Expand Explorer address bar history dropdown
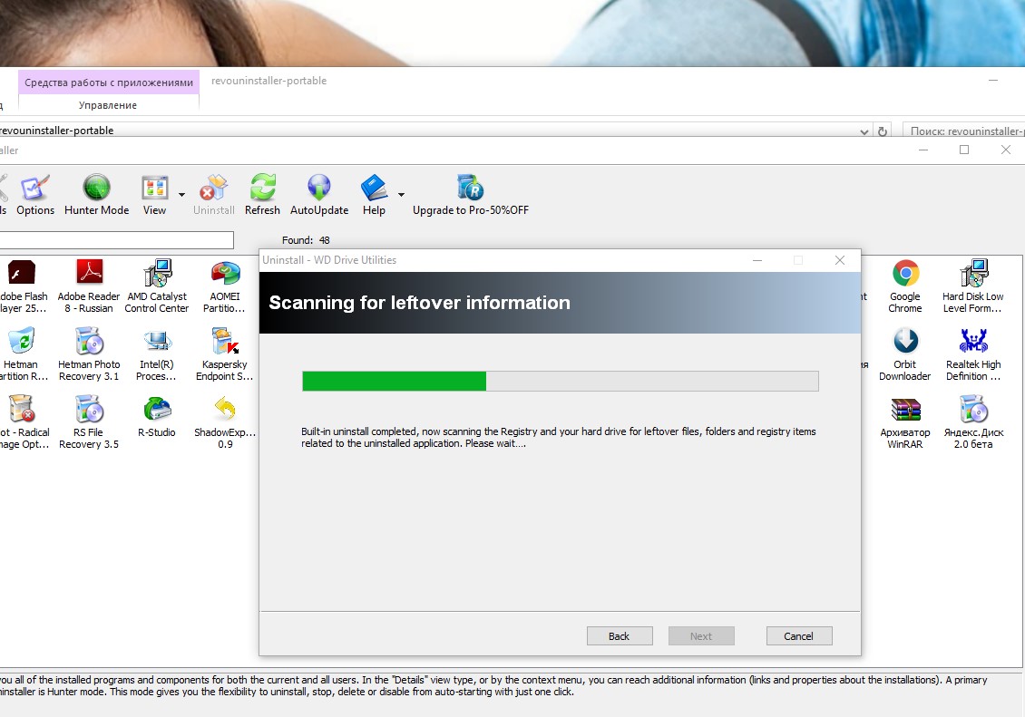This screenshot has height=717, width=1025. 864,131
